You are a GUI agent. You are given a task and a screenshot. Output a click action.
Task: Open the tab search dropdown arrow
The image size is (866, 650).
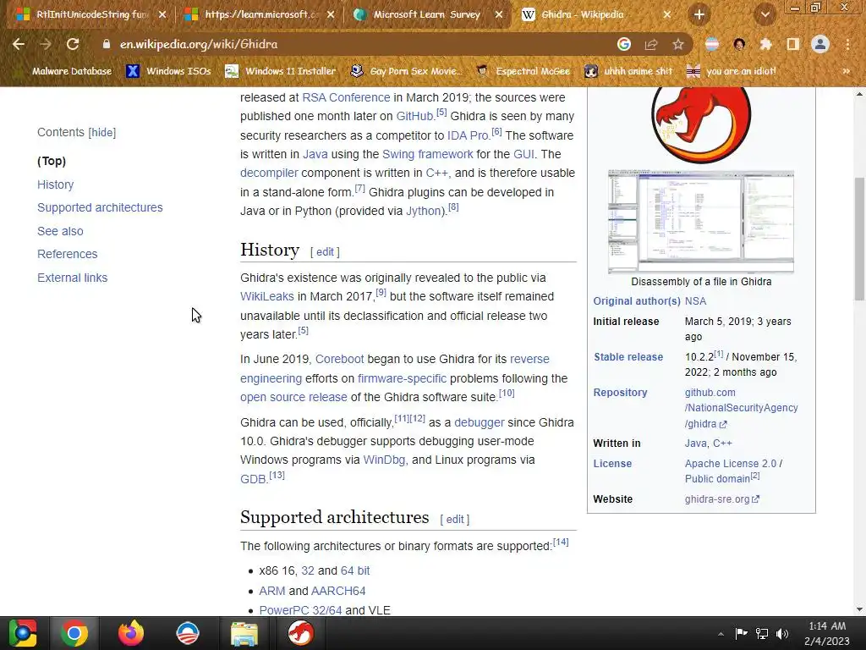tap(765, 15)
